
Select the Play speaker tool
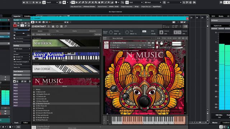109,3
